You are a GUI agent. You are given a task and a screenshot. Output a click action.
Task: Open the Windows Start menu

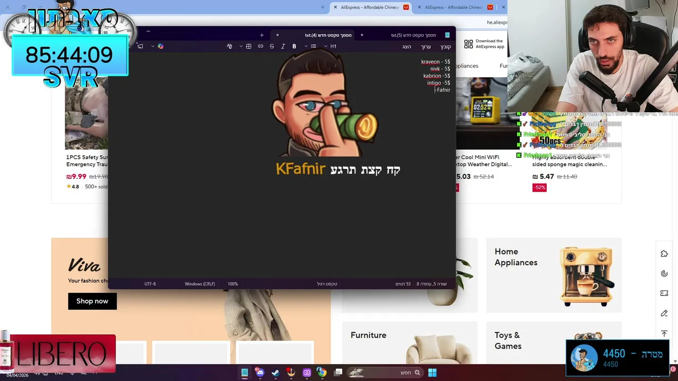coord(432,373)
